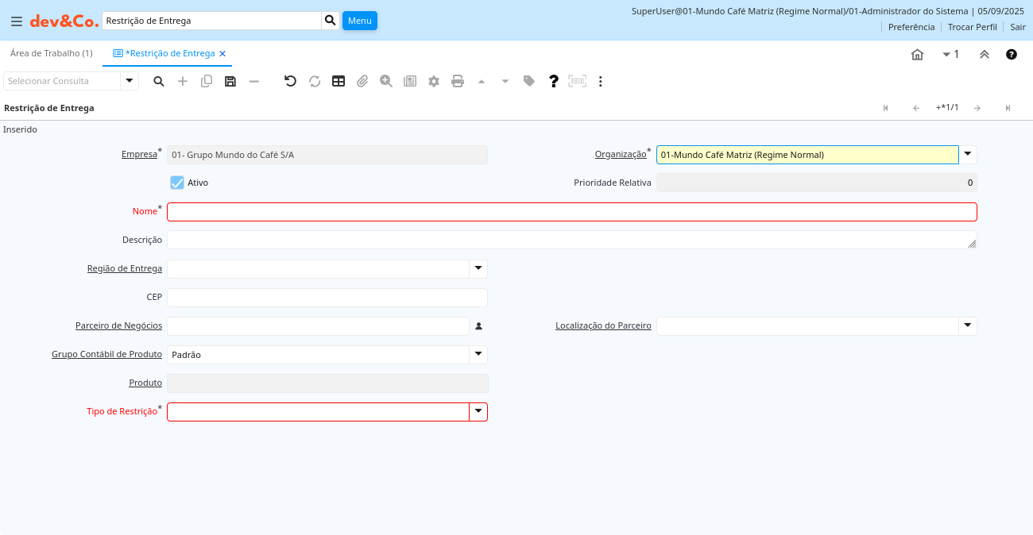Uncheck the Ativo checkbox
The width and height of the screenshot is (1033, 535).
pos(177,183)
